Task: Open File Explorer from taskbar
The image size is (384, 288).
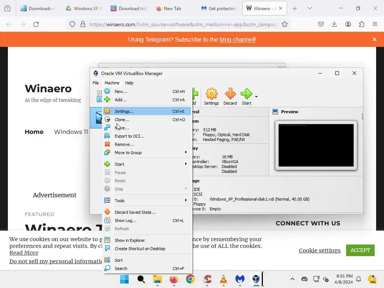Action: pos(157,279)
